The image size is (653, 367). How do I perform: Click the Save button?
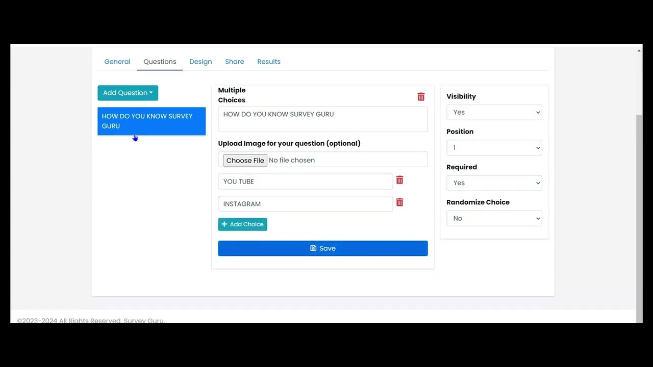pyautogui.click(x=323, y=248)
